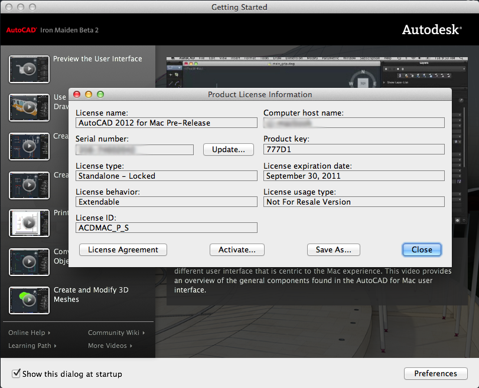This screenshot has width=479, height=388.
Task: Click the License name field
Action: point(167,123)
